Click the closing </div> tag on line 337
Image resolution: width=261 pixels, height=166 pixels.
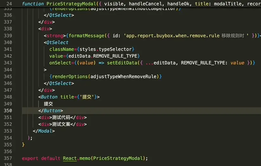[x=47, y=22]
